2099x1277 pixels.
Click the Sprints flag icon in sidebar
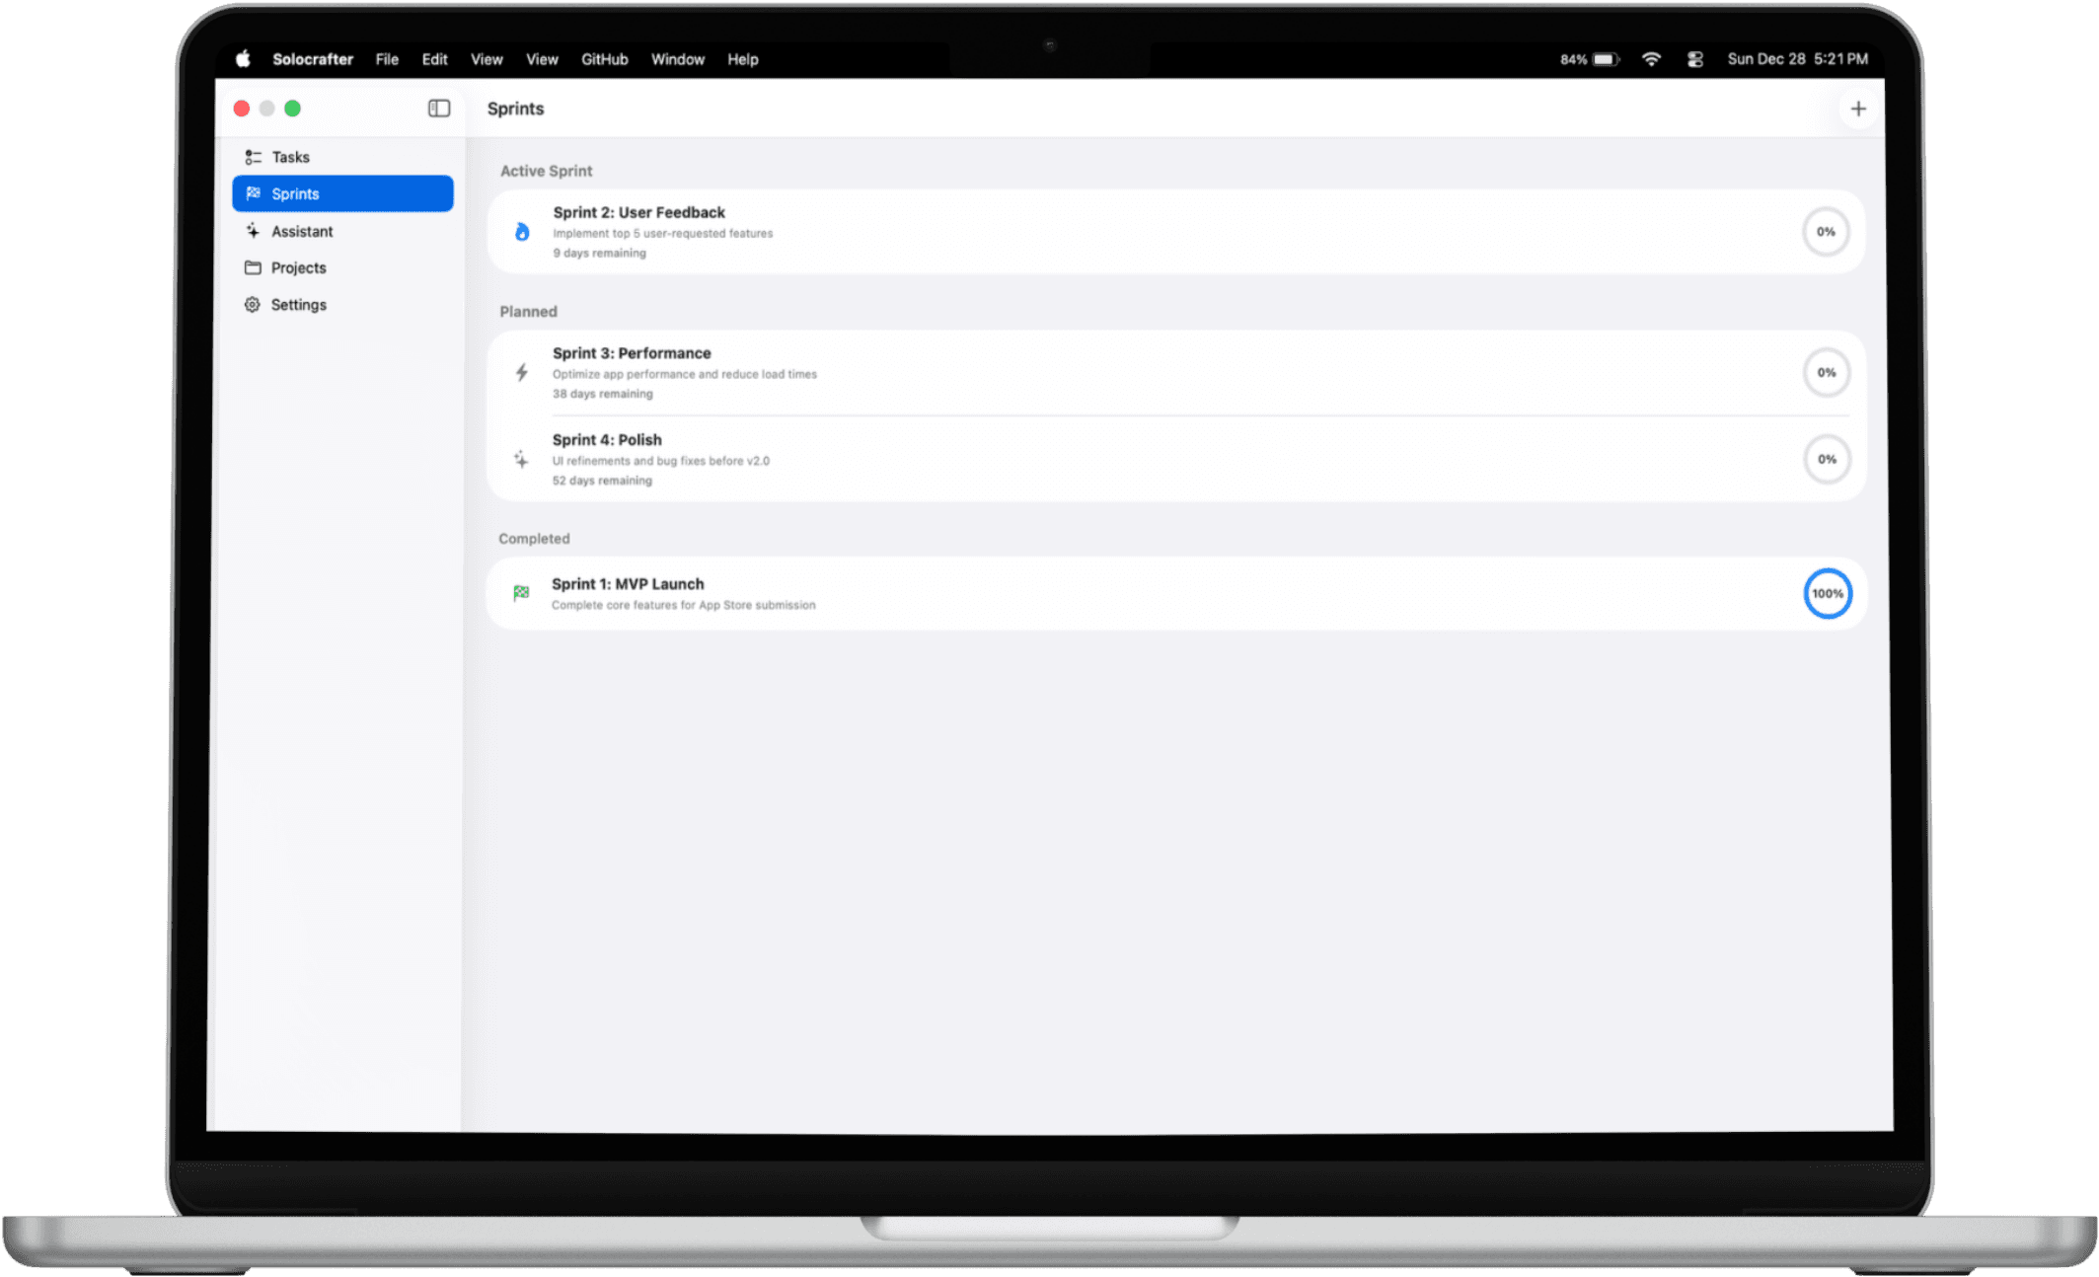pyautogui.click(x=253, y=193)
